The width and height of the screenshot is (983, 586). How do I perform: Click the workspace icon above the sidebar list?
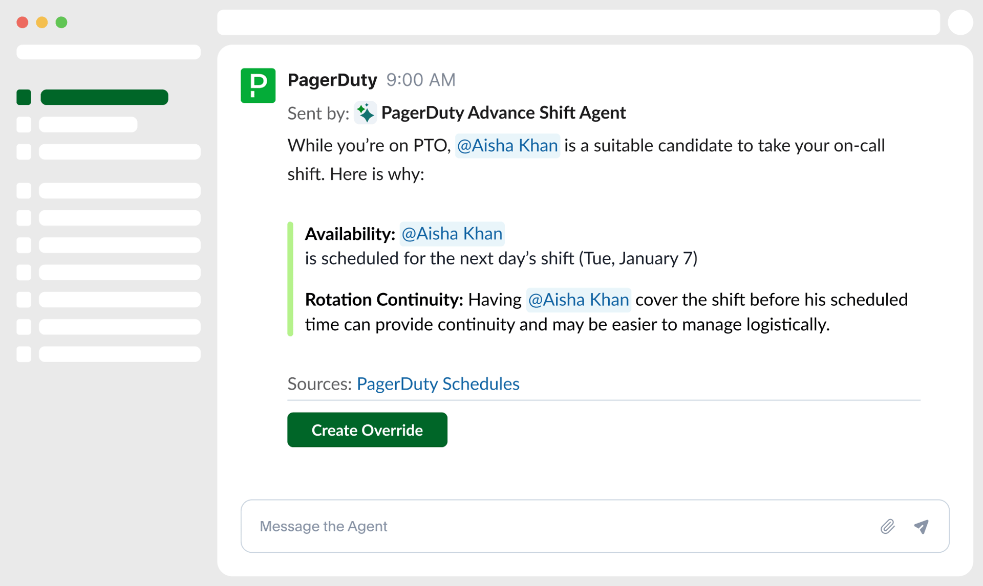pyautogui.click(x=108, y=52)
